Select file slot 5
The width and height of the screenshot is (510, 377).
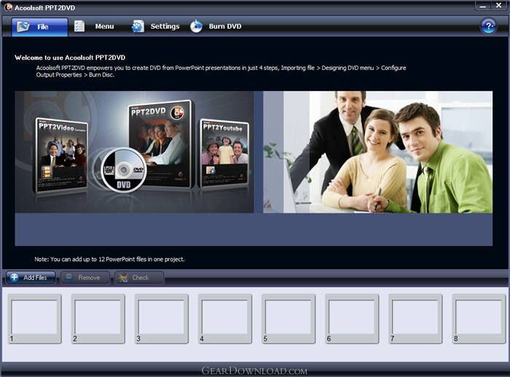tap(289, 319)
